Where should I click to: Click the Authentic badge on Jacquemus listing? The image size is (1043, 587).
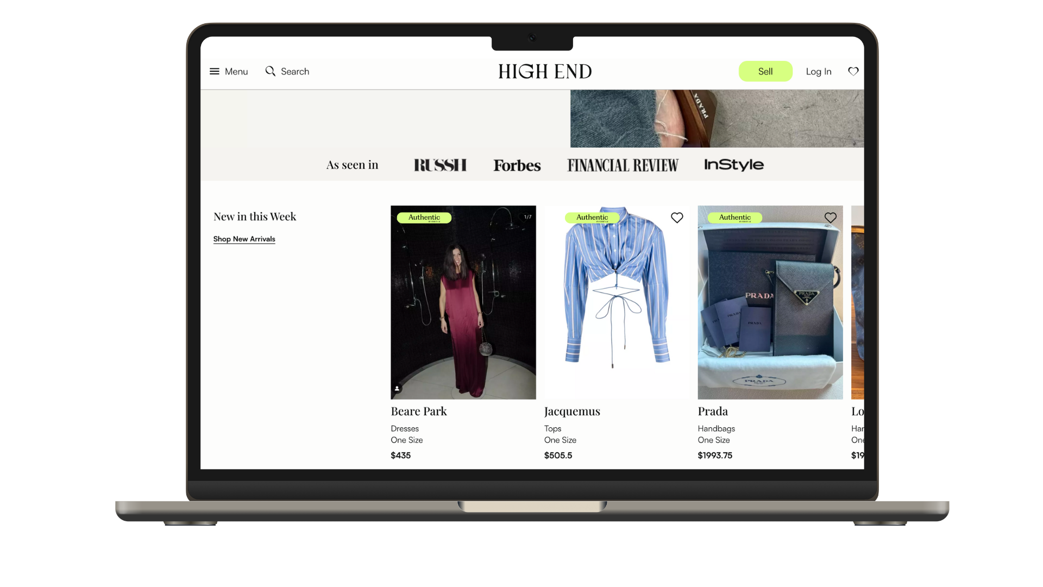(592, 217)
